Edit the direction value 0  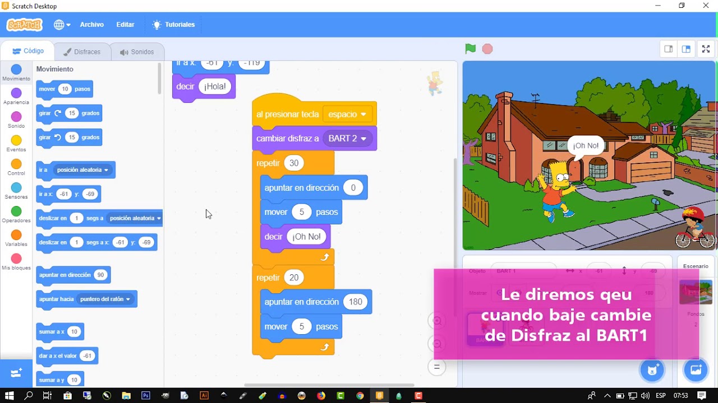coord(353,188)
